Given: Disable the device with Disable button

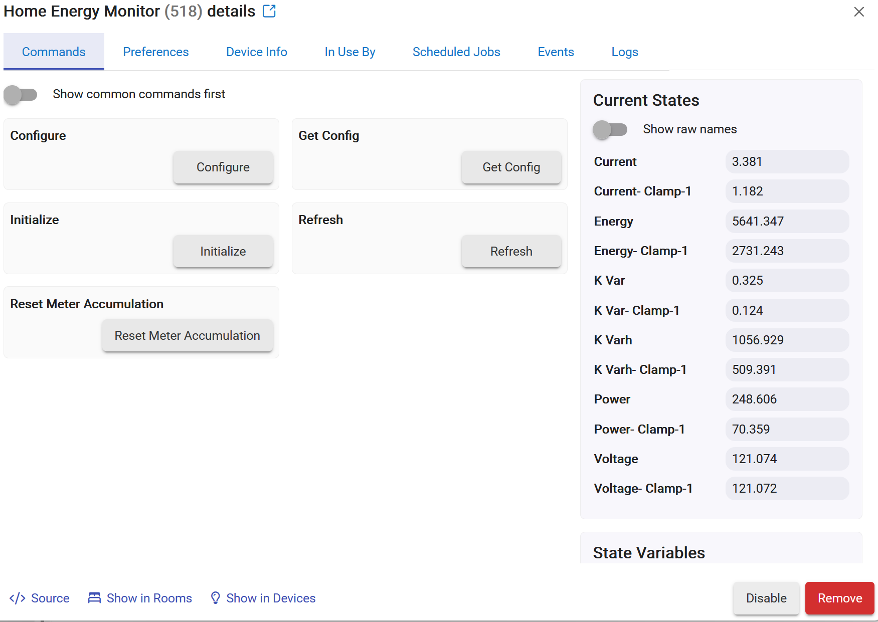Looking at the screenshot, I should pos(766,598).
